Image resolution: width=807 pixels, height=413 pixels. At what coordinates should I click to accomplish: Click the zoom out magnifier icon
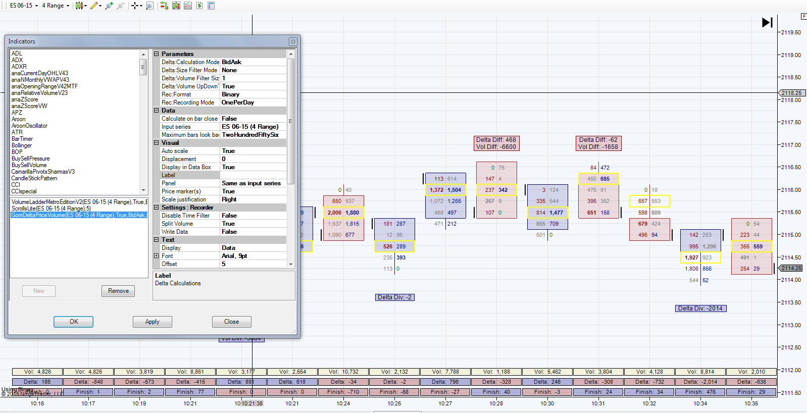(120, 6)
